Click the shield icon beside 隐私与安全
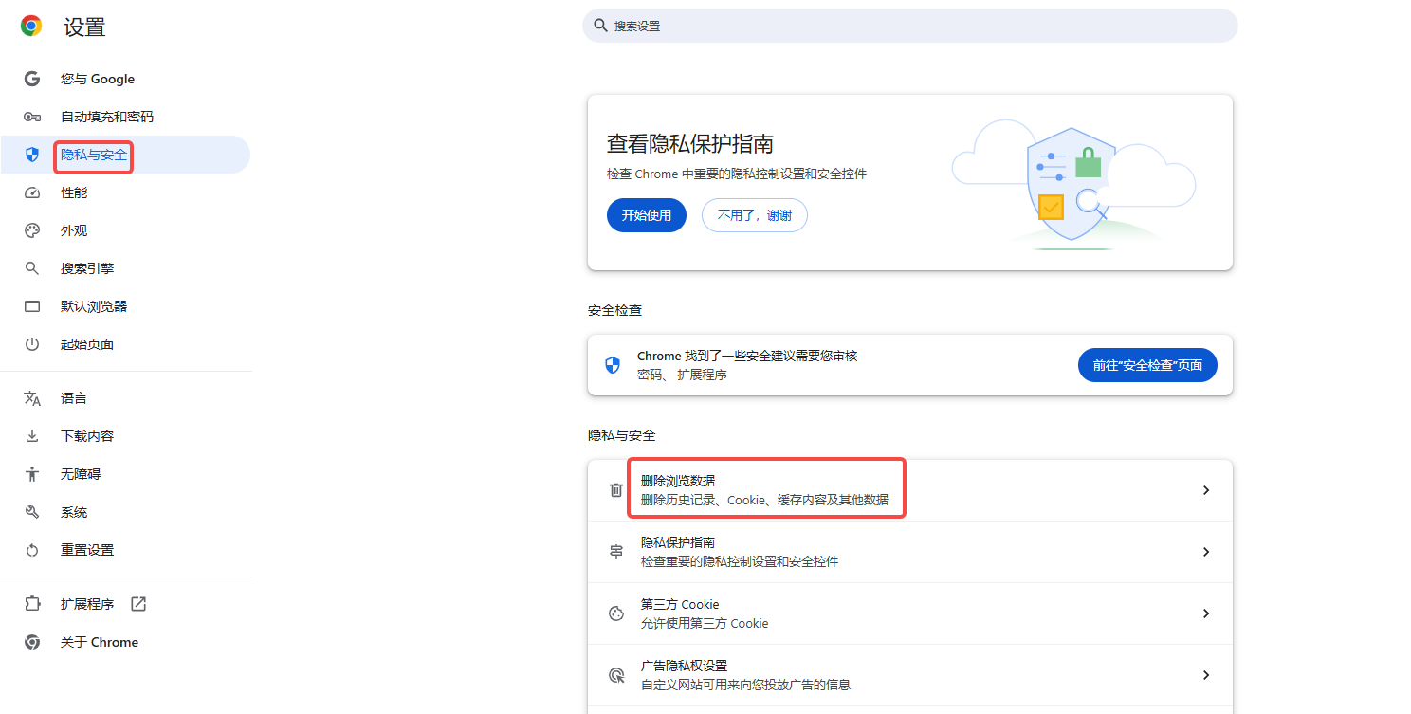 31,155
